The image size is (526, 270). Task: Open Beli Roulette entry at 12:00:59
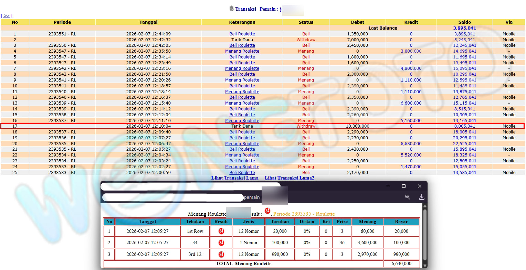242,173
